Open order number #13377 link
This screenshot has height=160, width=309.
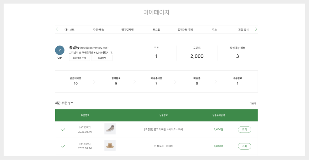pos(85,127)
